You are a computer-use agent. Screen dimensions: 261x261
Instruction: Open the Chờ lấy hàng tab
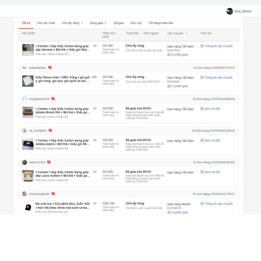pyautogui.click(x=72, y=23)
